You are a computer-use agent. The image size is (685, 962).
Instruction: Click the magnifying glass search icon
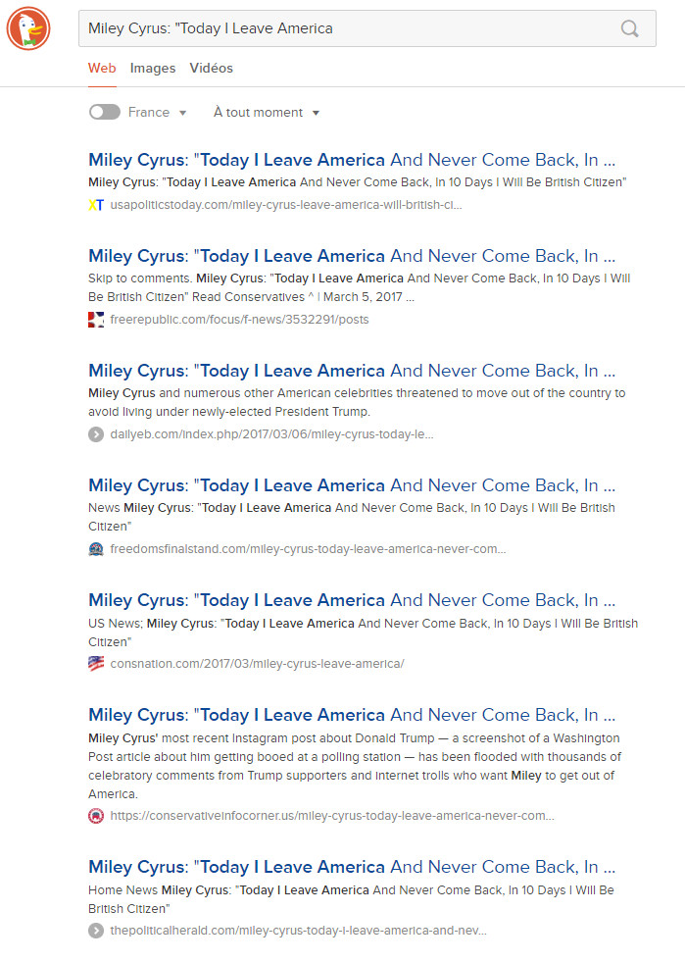(x=629, y=28)
